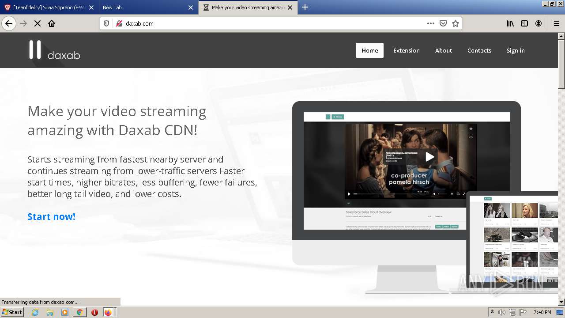This screenshot has height=318, width=565.
Task: Click the network tray icon
Action: pyautogui.click(x=512, y=312)
